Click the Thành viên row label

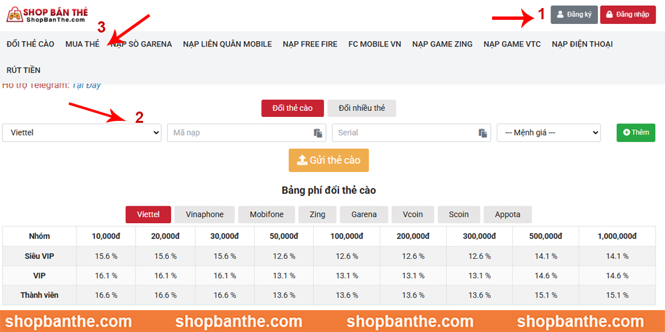[x=39, y=295]
